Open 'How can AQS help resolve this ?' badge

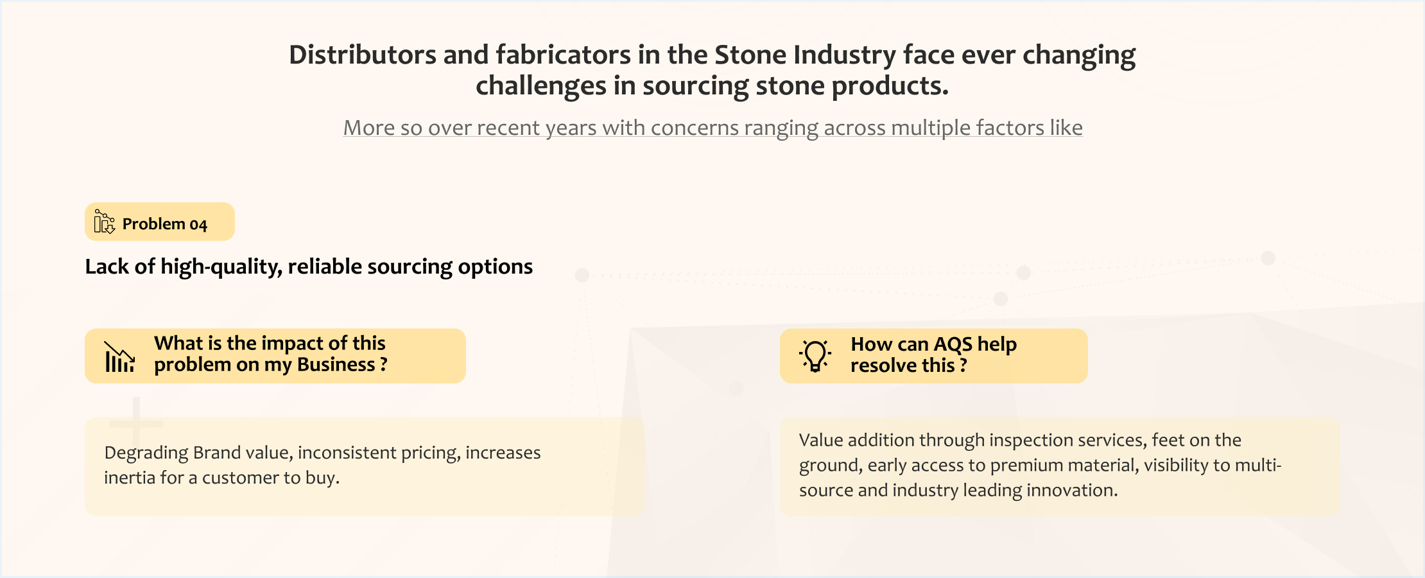coord(933,356)
